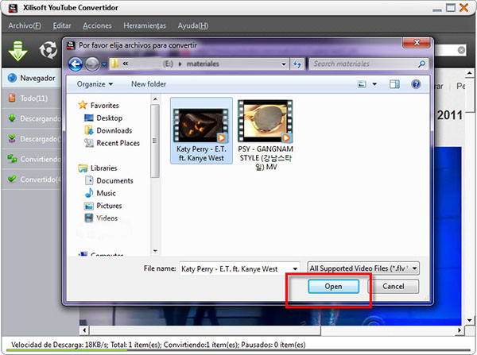Click the green check icon beside Convertido
This screenshot has width=477, height=355.
tap(12, 179)
